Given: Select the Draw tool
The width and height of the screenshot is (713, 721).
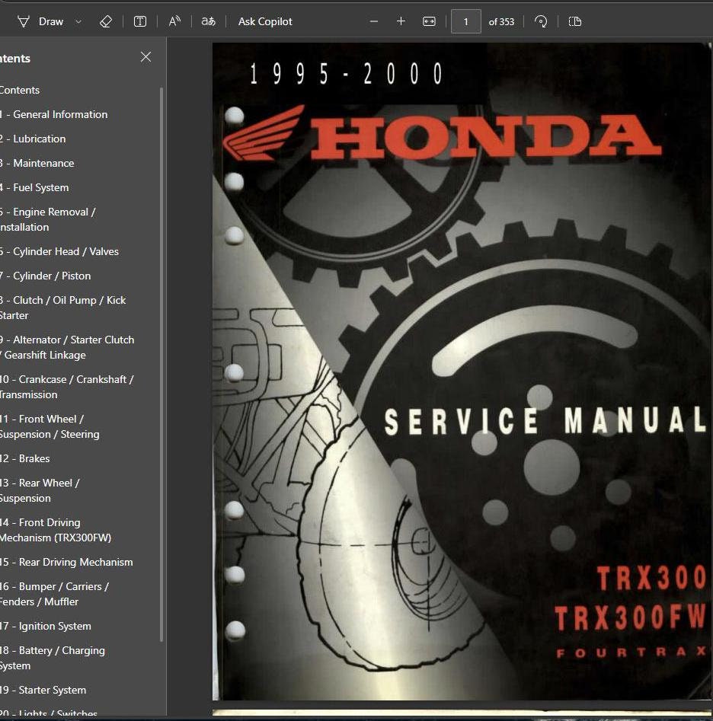Looking at the screenshot, I should [x=40, y=21].
